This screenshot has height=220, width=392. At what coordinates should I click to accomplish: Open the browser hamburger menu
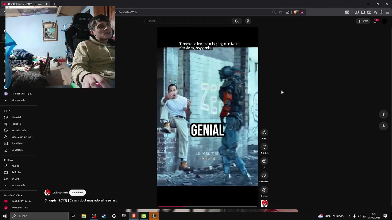click(388, 12)
